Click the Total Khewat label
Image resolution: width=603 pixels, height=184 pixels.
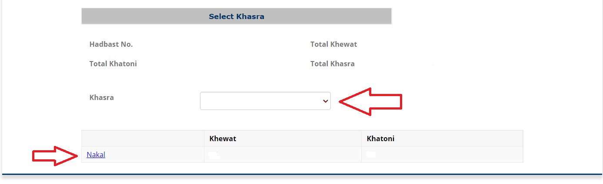[333, 44]
